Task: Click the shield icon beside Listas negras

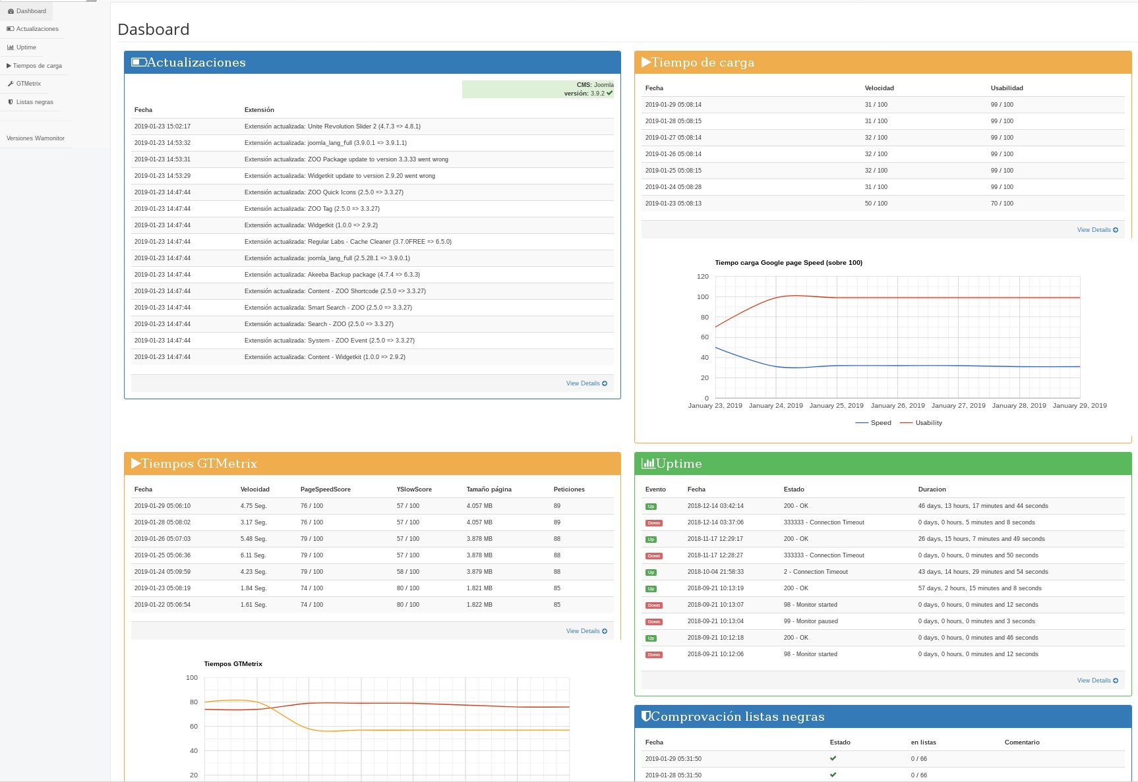Action: [x=11, y=102]
